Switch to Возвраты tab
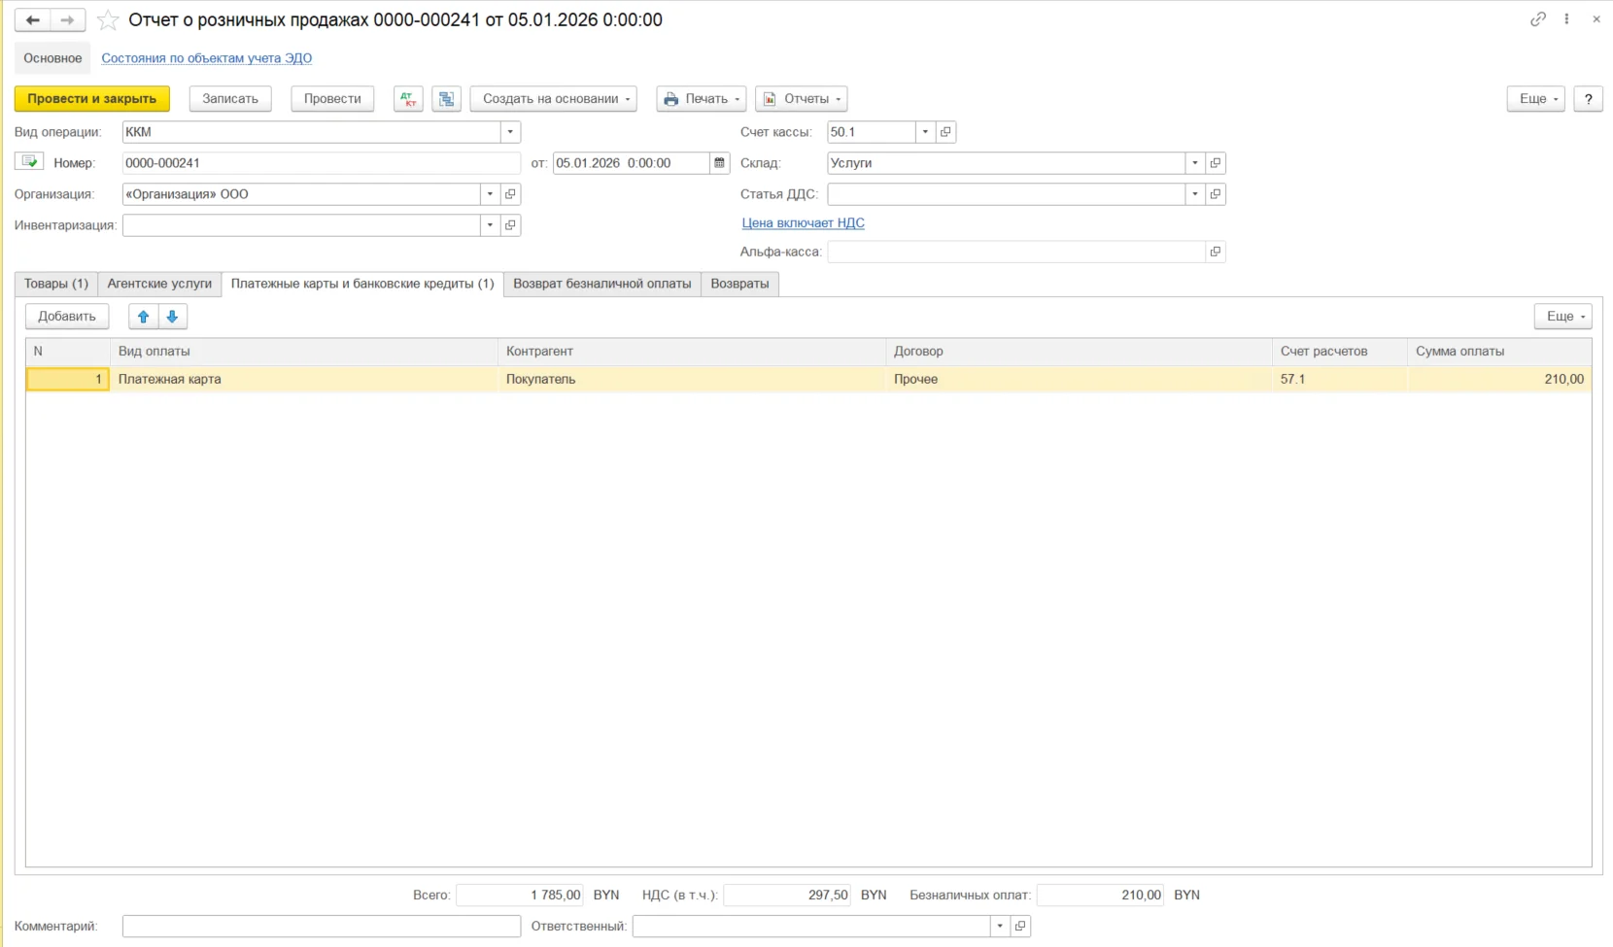 tap(739, 284)
